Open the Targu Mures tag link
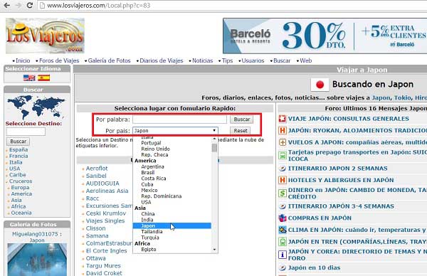This screenshot has height=276, width=427. [103, 266]
